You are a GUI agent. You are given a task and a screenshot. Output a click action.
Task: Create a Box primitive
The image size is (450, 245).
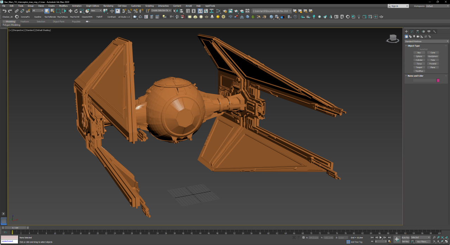[419, 53]
